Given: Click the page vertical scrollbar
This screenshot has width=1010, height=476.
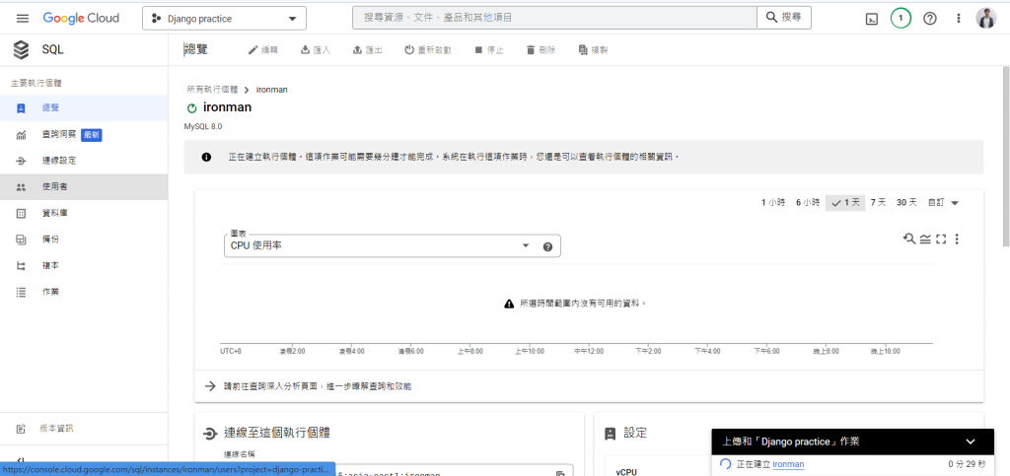Looking at the screenshot, I should coord(1006,157).
